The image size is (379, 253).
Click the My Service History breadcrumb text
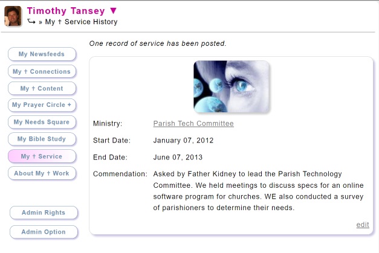point(81,22)
